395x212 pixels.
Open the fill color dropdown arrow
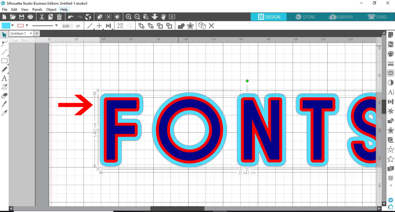(x=12, y=25)
